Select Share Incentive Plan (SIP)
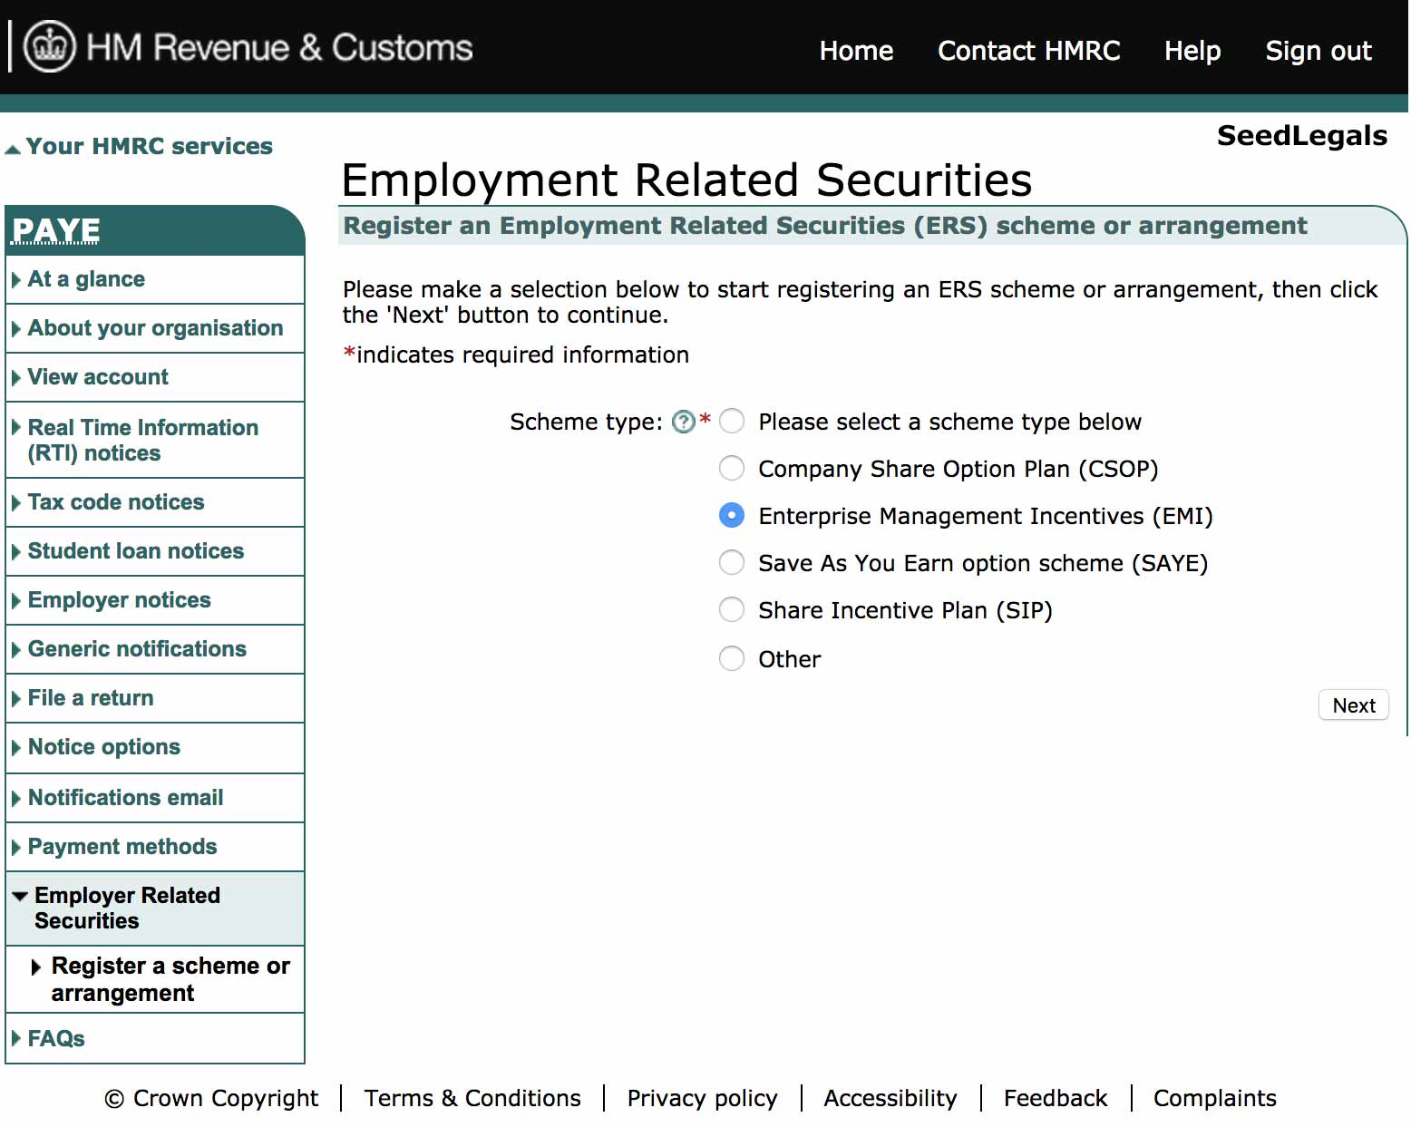Viewport: 1411px width, 1127px height. point(731,609)
